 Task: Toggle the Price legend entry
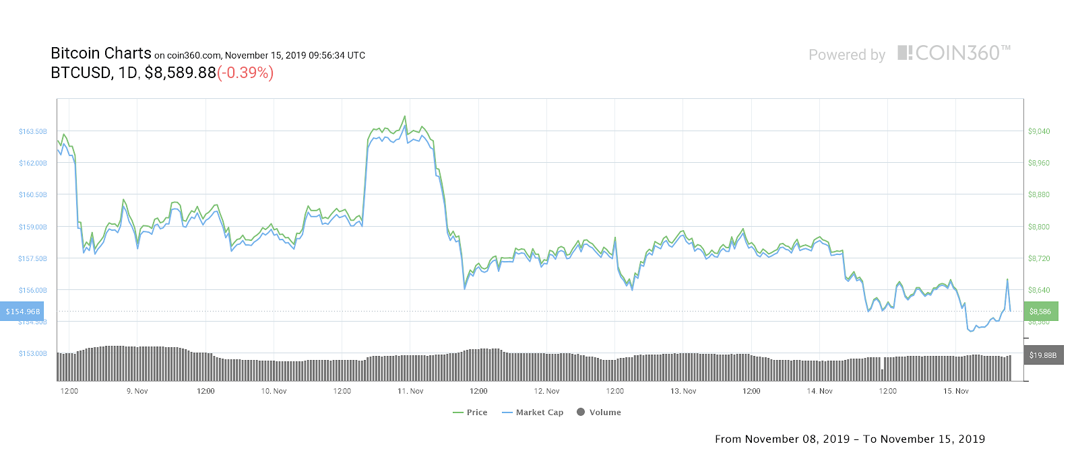click(470, 412)
